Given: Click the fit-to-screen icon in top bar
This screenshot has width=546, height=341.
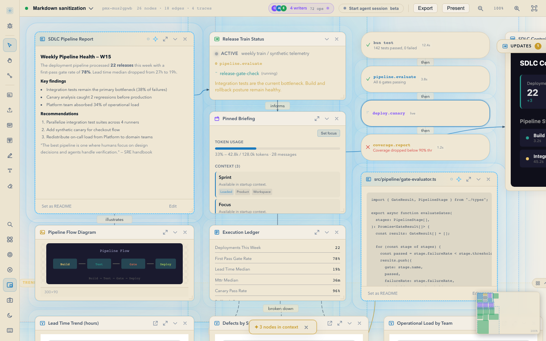Looking at the screenshot, I should [x=534, y=8].
